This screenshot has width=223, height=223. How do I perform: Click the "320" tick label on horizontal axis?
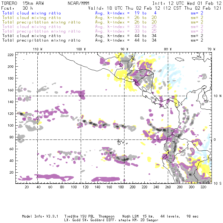click(204, 187)
